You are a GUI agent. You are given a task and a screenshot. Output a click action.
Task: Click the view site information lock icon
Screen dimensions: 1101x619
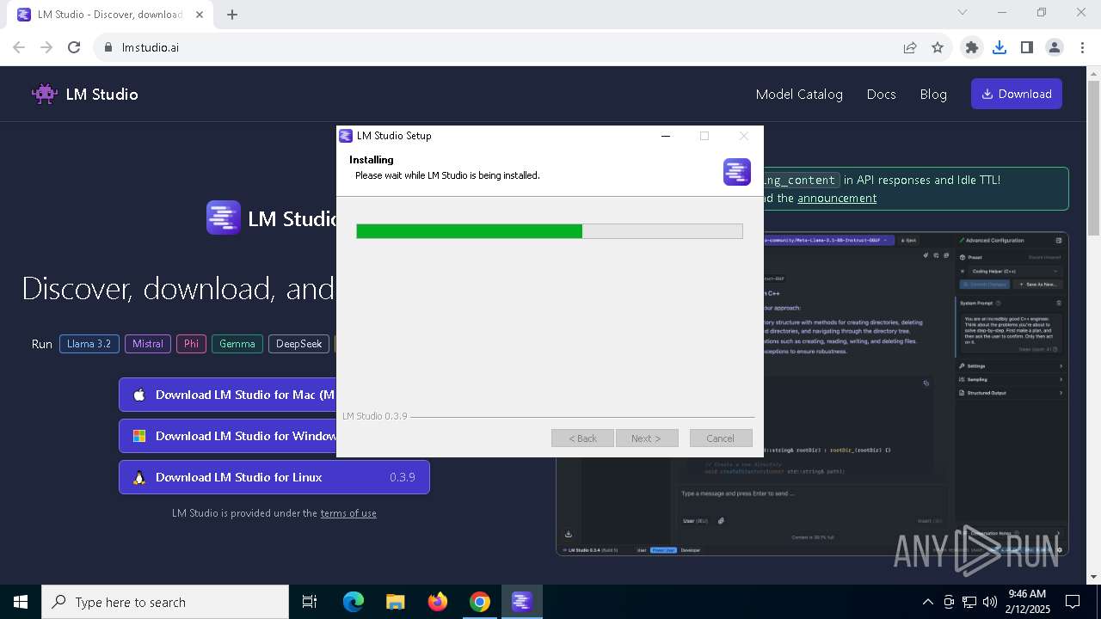tap(108, 47)
